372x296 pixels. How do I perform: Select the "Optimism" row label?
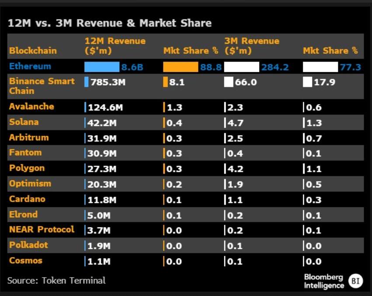(x=30, y=184)
